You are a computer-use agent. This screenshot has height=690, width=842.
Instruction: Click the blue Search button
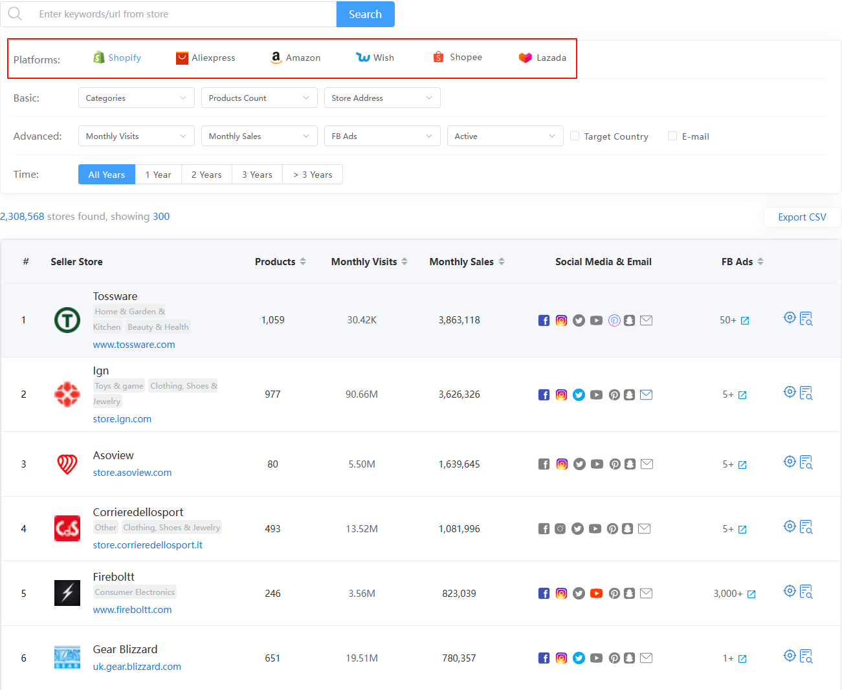point(366,14)
